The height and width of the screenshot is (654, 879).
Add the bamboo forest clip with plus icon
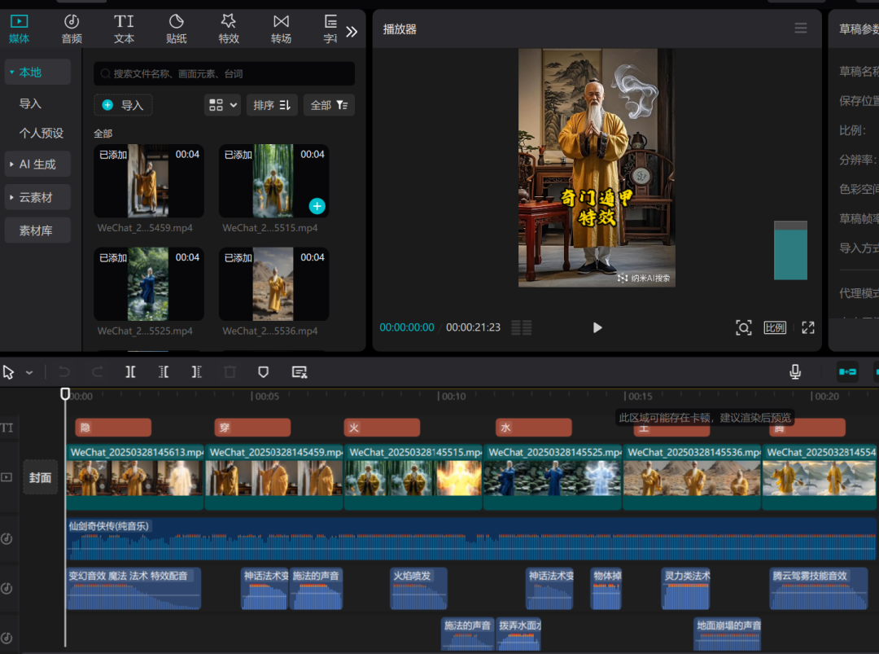(x=317, y=206)
